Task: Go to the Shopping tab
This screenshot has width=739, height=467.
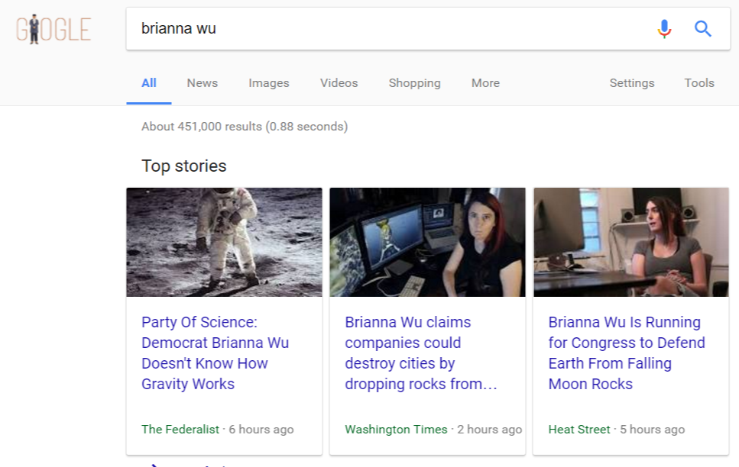Action: 414,83
